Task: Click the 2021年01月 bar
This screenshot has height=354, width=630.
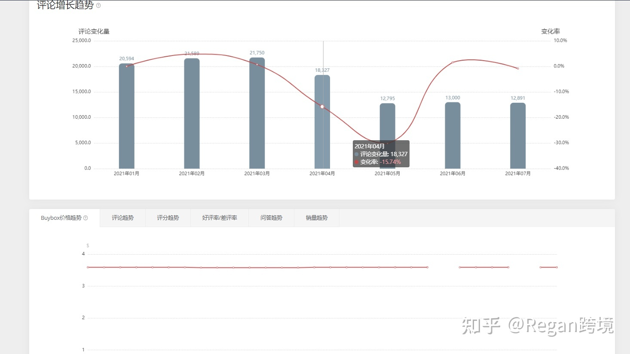Action: coord(126,116)
